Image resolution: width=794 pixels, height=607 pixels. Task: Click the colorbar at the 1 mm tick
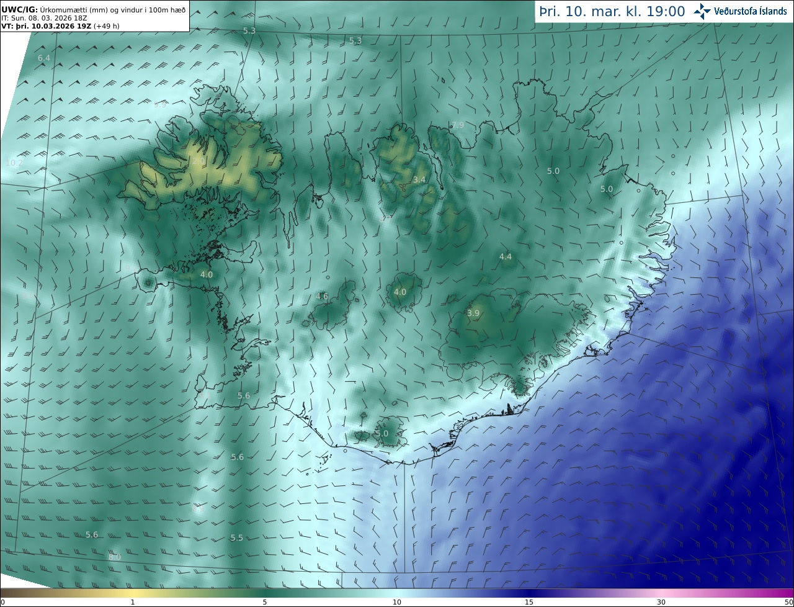[x=133, y=593]
